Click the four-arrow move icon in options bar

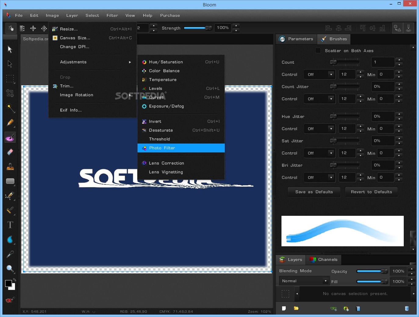coord(33,28)
